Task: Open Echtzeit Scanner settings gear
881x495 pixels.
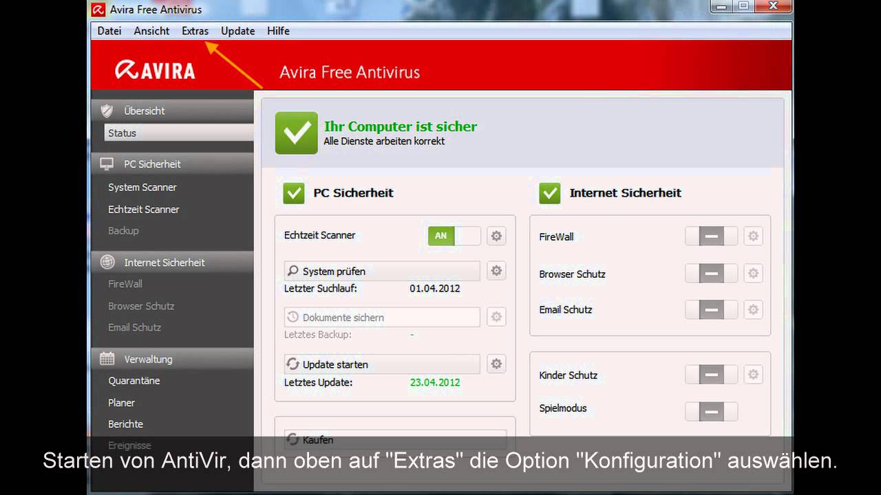Action: tap(496, 236)
